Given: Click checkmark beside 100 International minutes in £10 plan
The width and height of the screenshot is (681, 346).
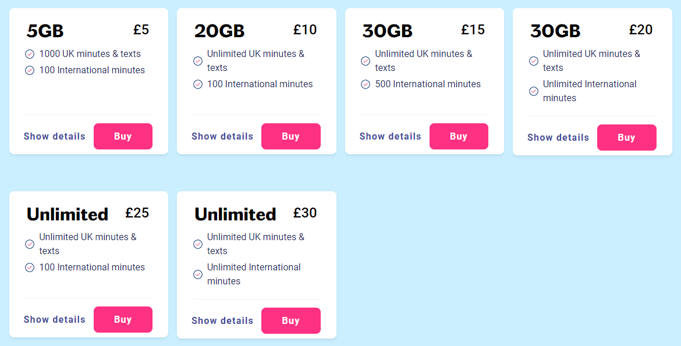Looking at the screenshot, I should click(x=198, y=84).
